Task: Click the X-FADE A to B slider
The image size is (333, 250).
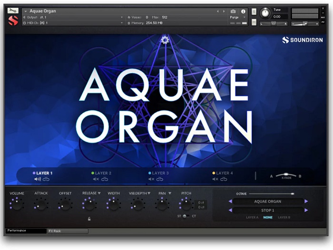Action: (x=286, y=175)
